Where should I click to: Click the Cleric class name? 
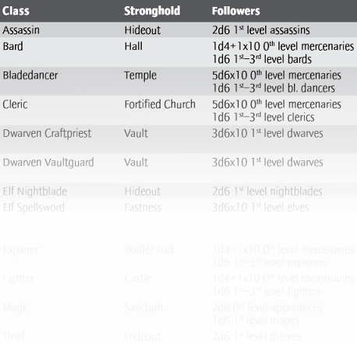[x=15, y=104]
